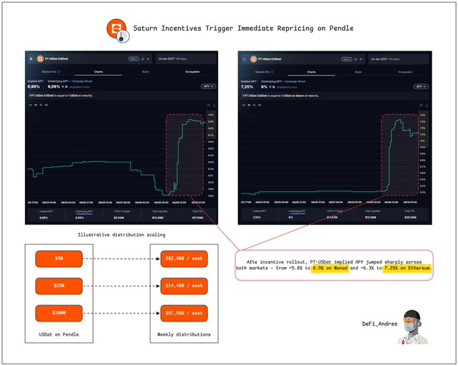Click the Implied APY value 7,25%
Viewport: 458px width, 366px height.
[247, 87]
